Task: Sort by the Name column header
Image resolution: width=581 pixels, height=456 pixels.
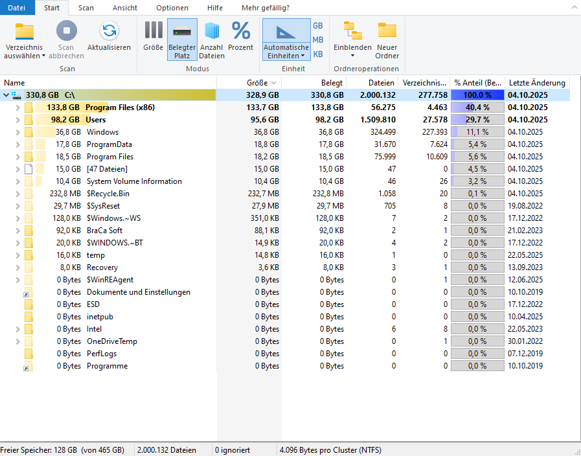Action: tap(108, 83)
